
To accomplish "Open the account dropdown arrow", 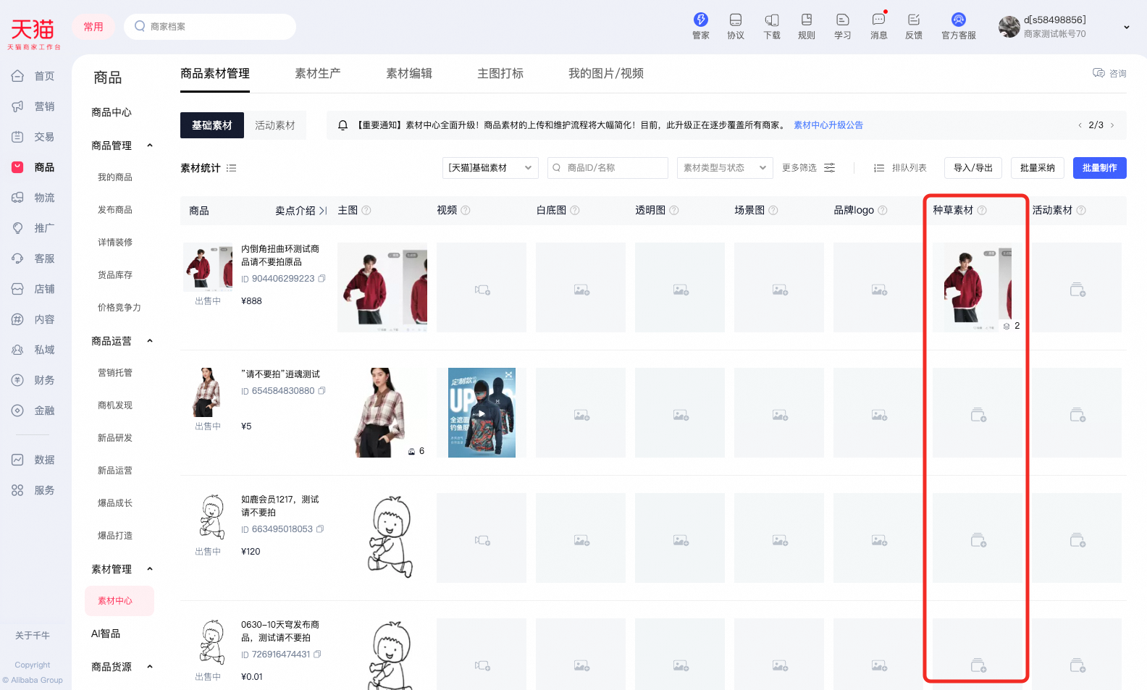I will (x=1127, y=27).
